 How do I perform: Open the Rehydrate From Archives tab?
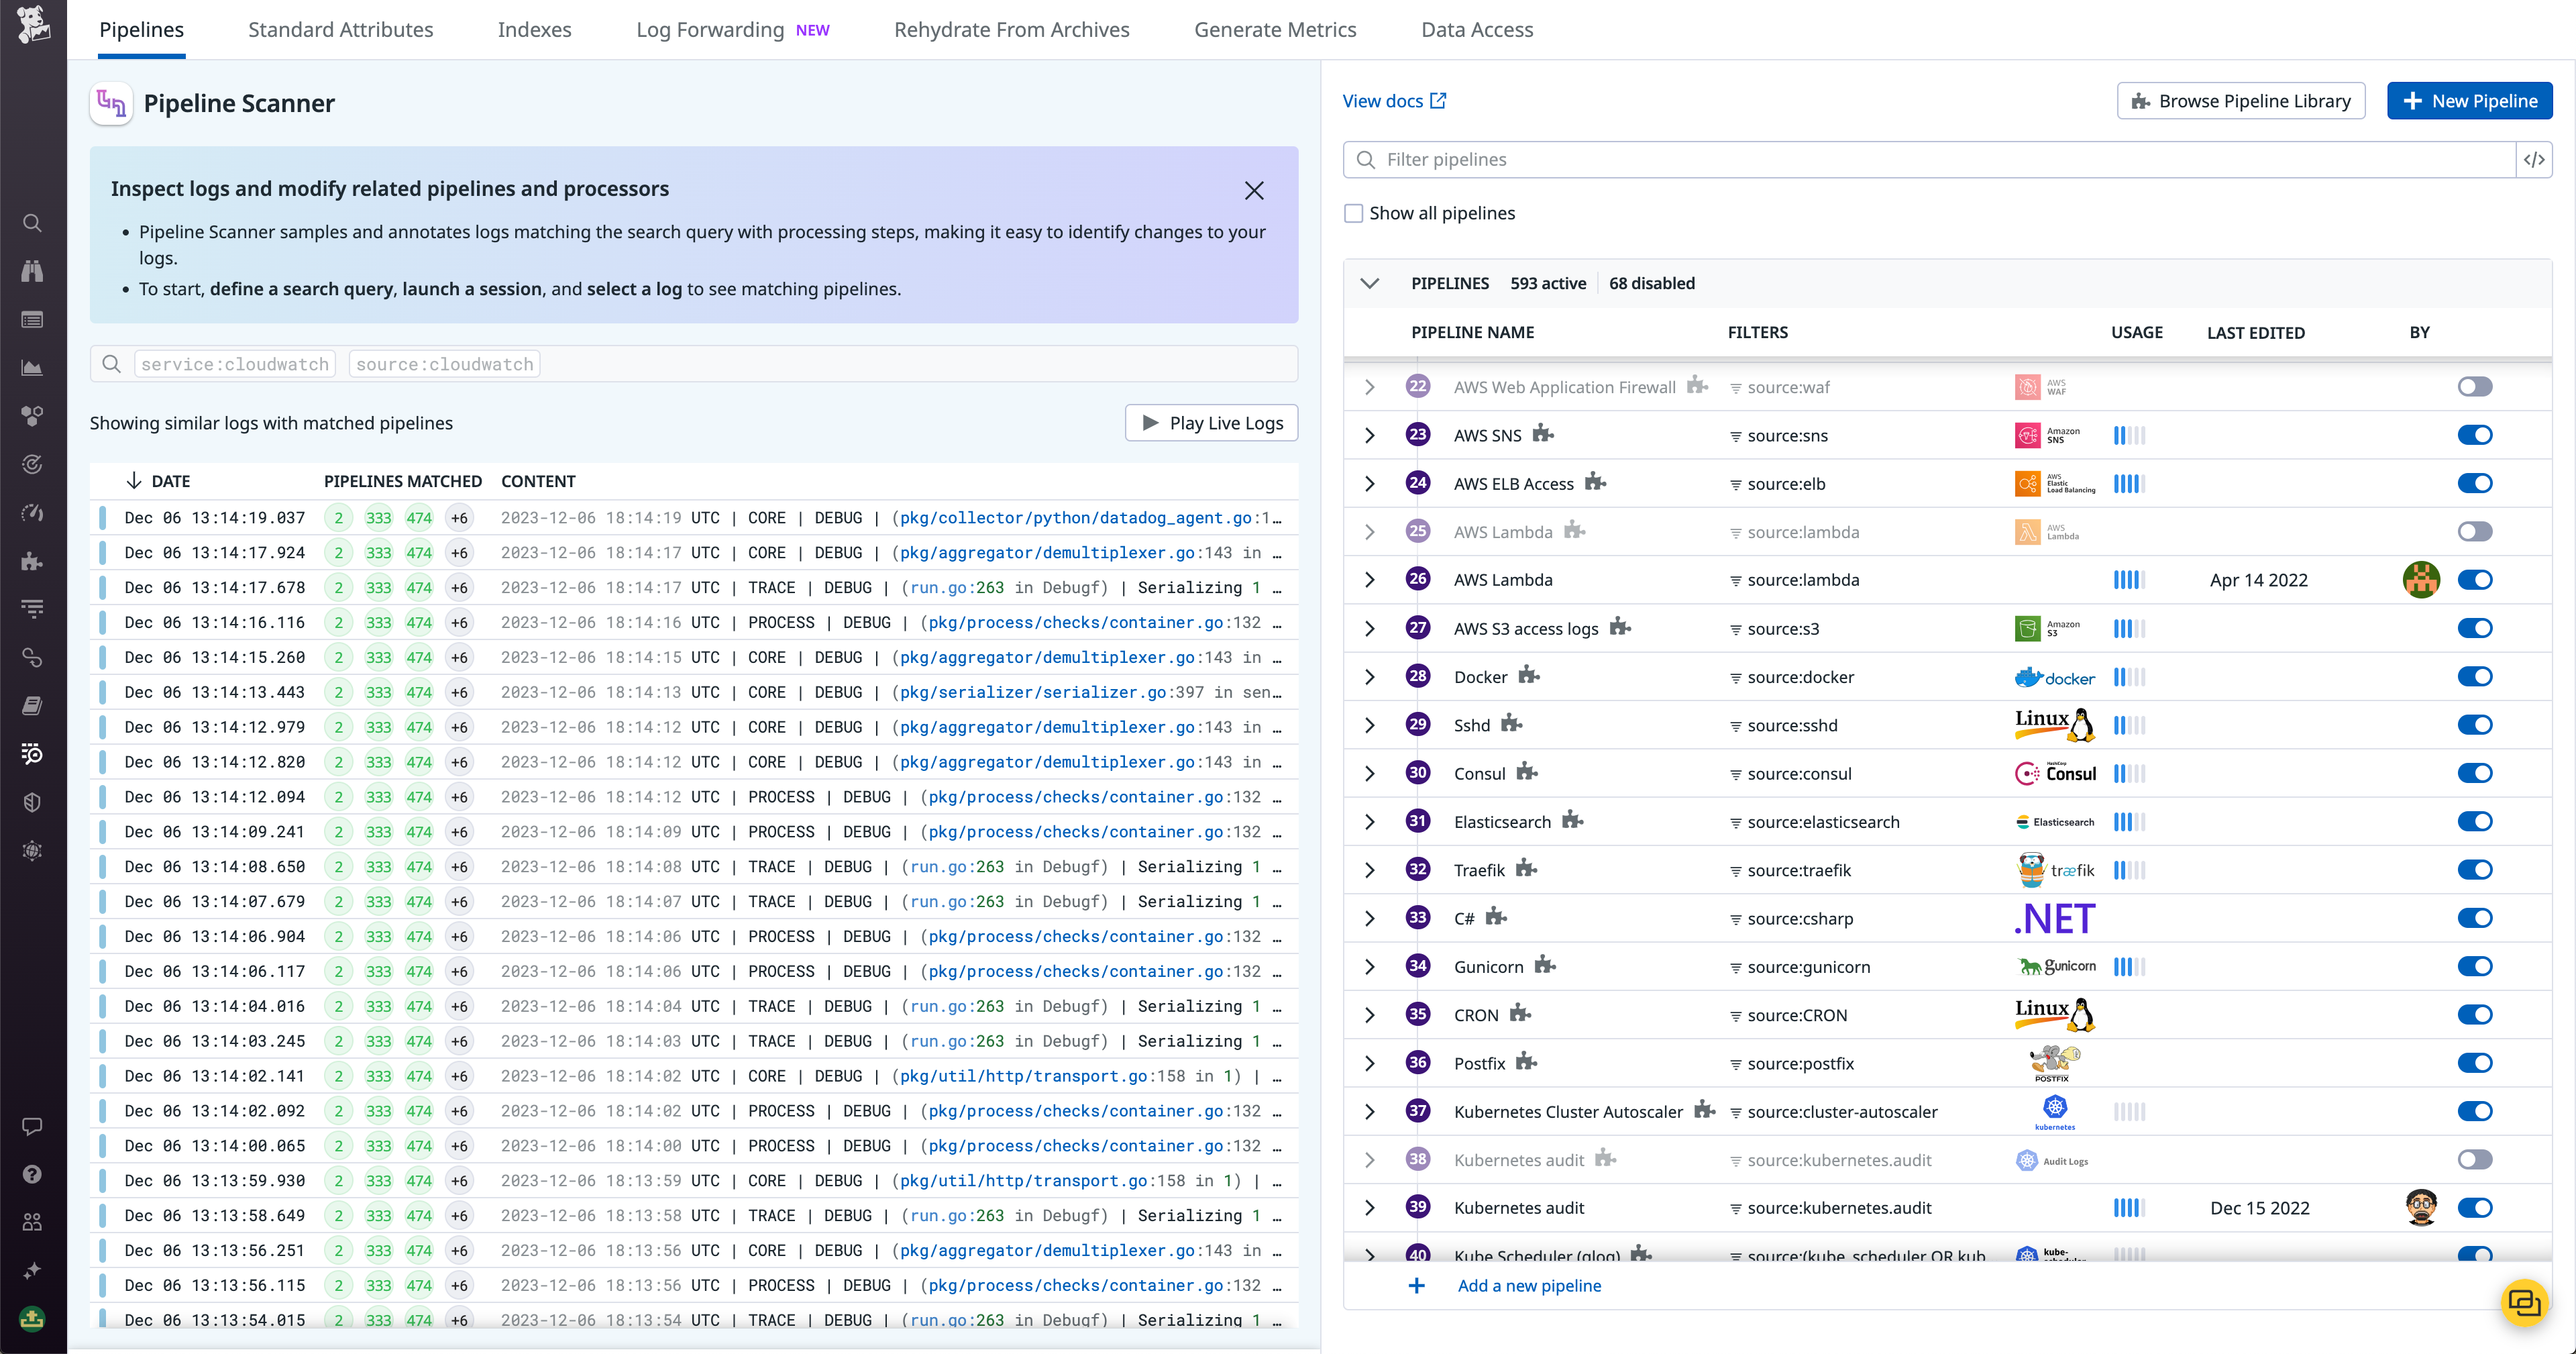pyautogui.click(x=1012, y=30)
